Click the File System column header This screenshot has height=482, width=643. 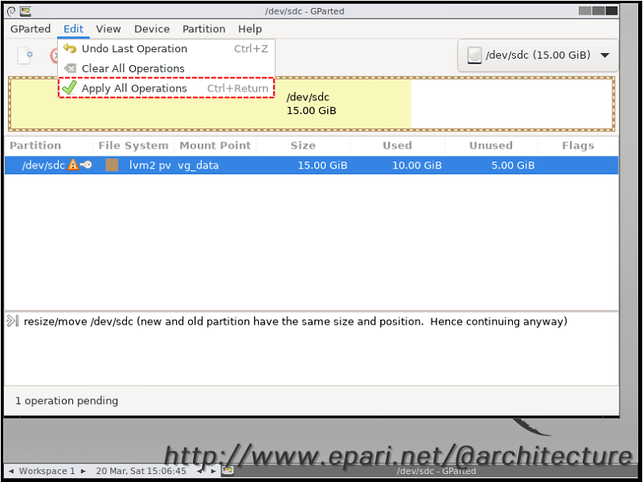133,145
